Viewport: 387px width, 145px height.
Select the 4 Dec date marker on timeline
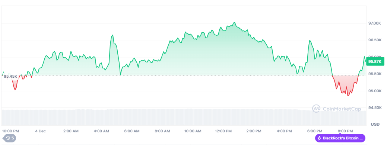tap(41, 131)
